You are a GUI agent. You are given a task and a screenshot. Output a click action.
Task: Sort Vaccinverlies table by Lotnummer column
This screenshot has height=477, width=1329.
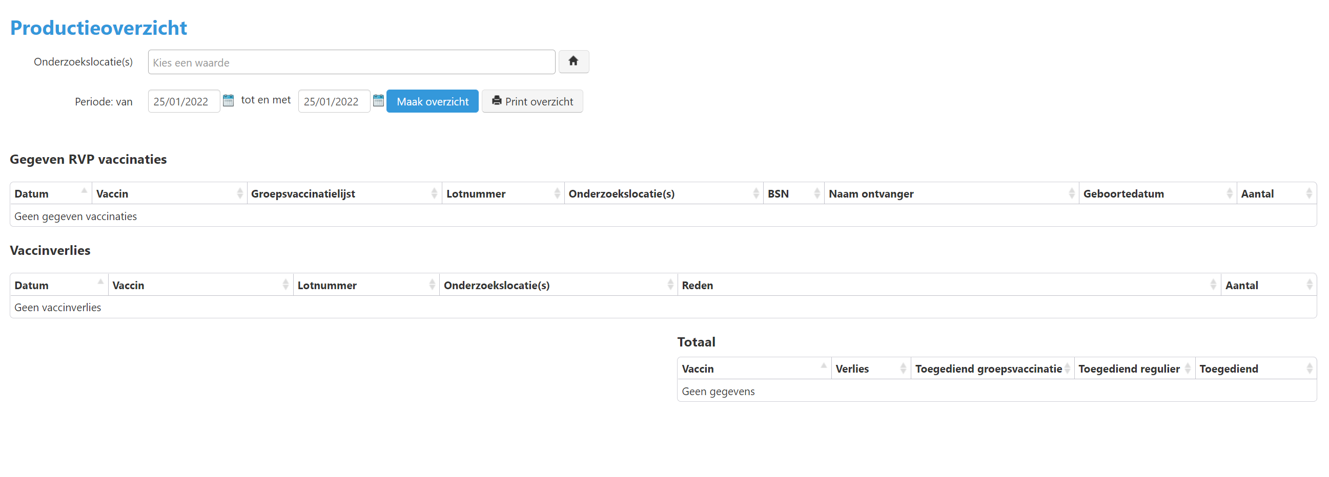coord(365,286)
